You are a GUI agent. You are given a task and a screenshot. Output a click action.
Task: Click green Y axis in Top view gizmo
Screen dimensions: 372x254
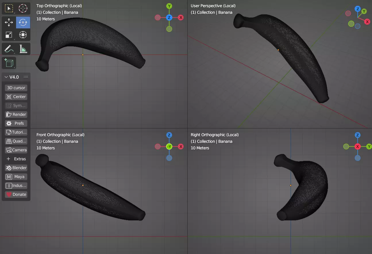point(169,6)
